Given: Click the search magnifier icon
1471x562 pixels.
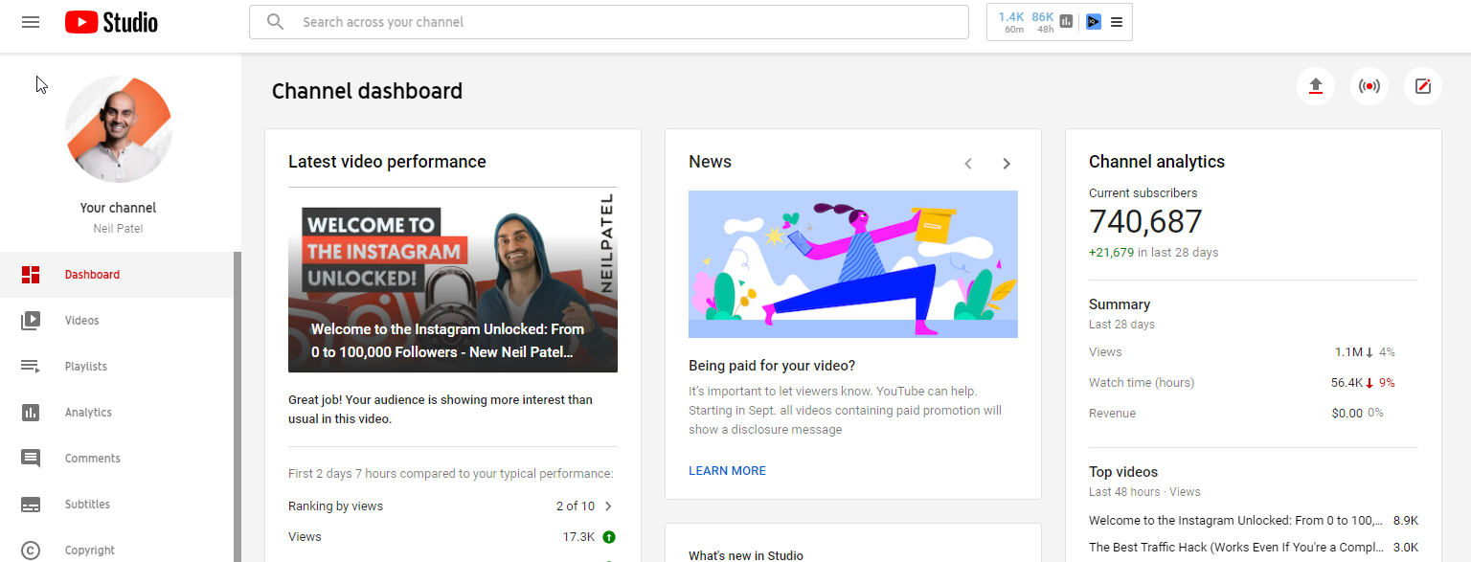Looking at the screenshot, I should [275, 21].
